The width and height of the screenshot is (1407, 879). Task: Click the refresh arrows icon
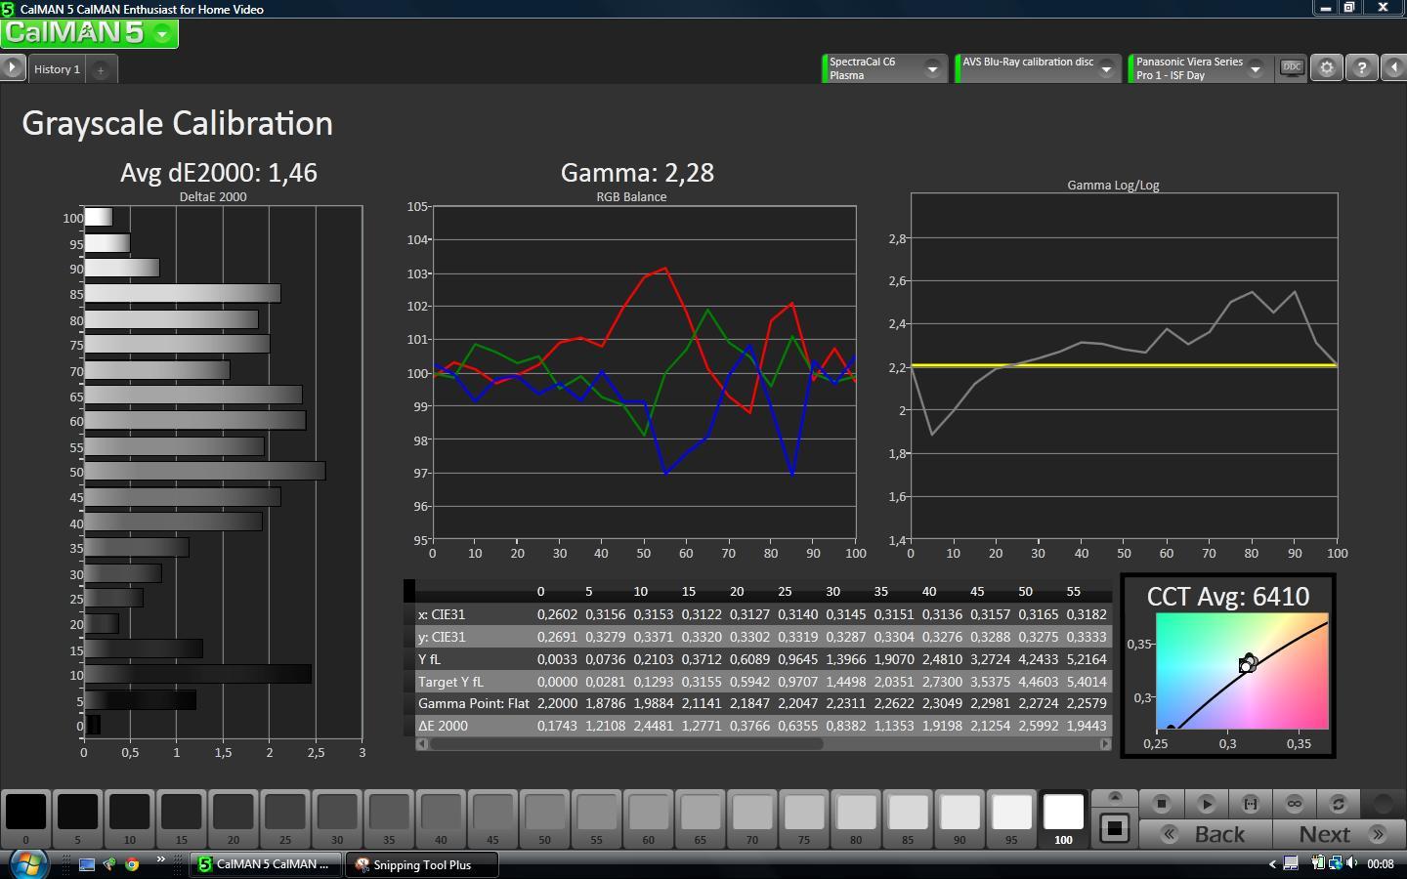[1338, 803]
